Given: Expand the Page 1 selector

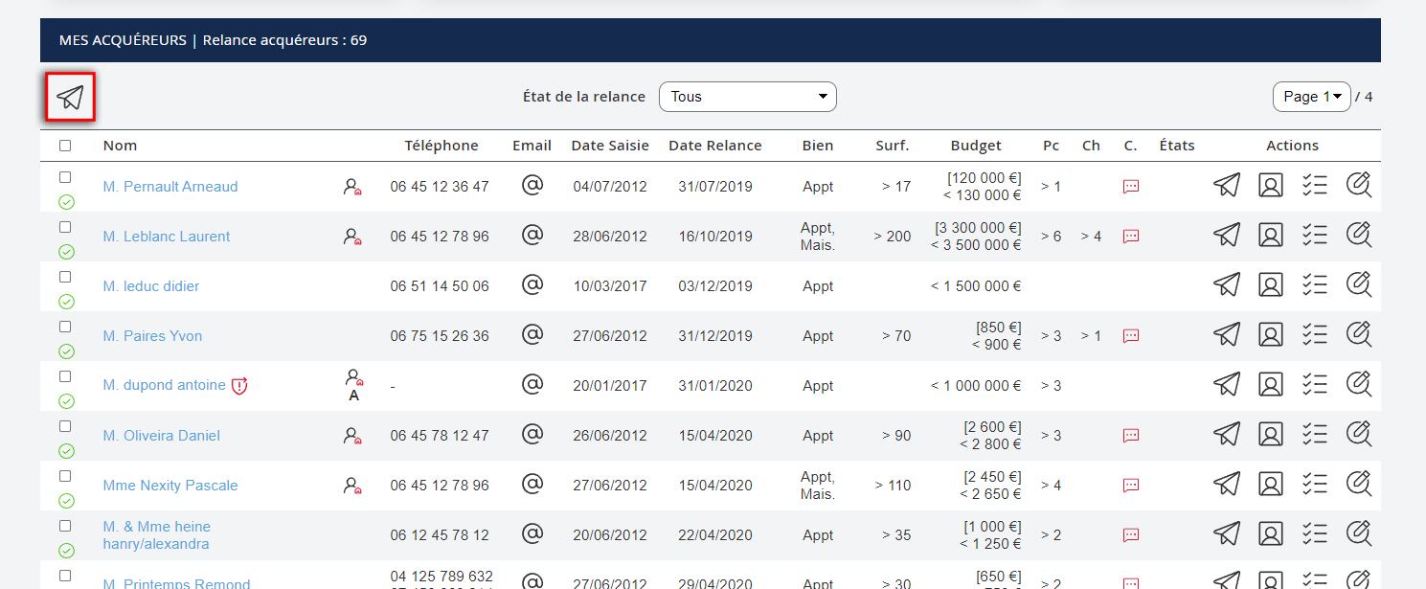Looking at the screenshot, I should [1311, 97].
